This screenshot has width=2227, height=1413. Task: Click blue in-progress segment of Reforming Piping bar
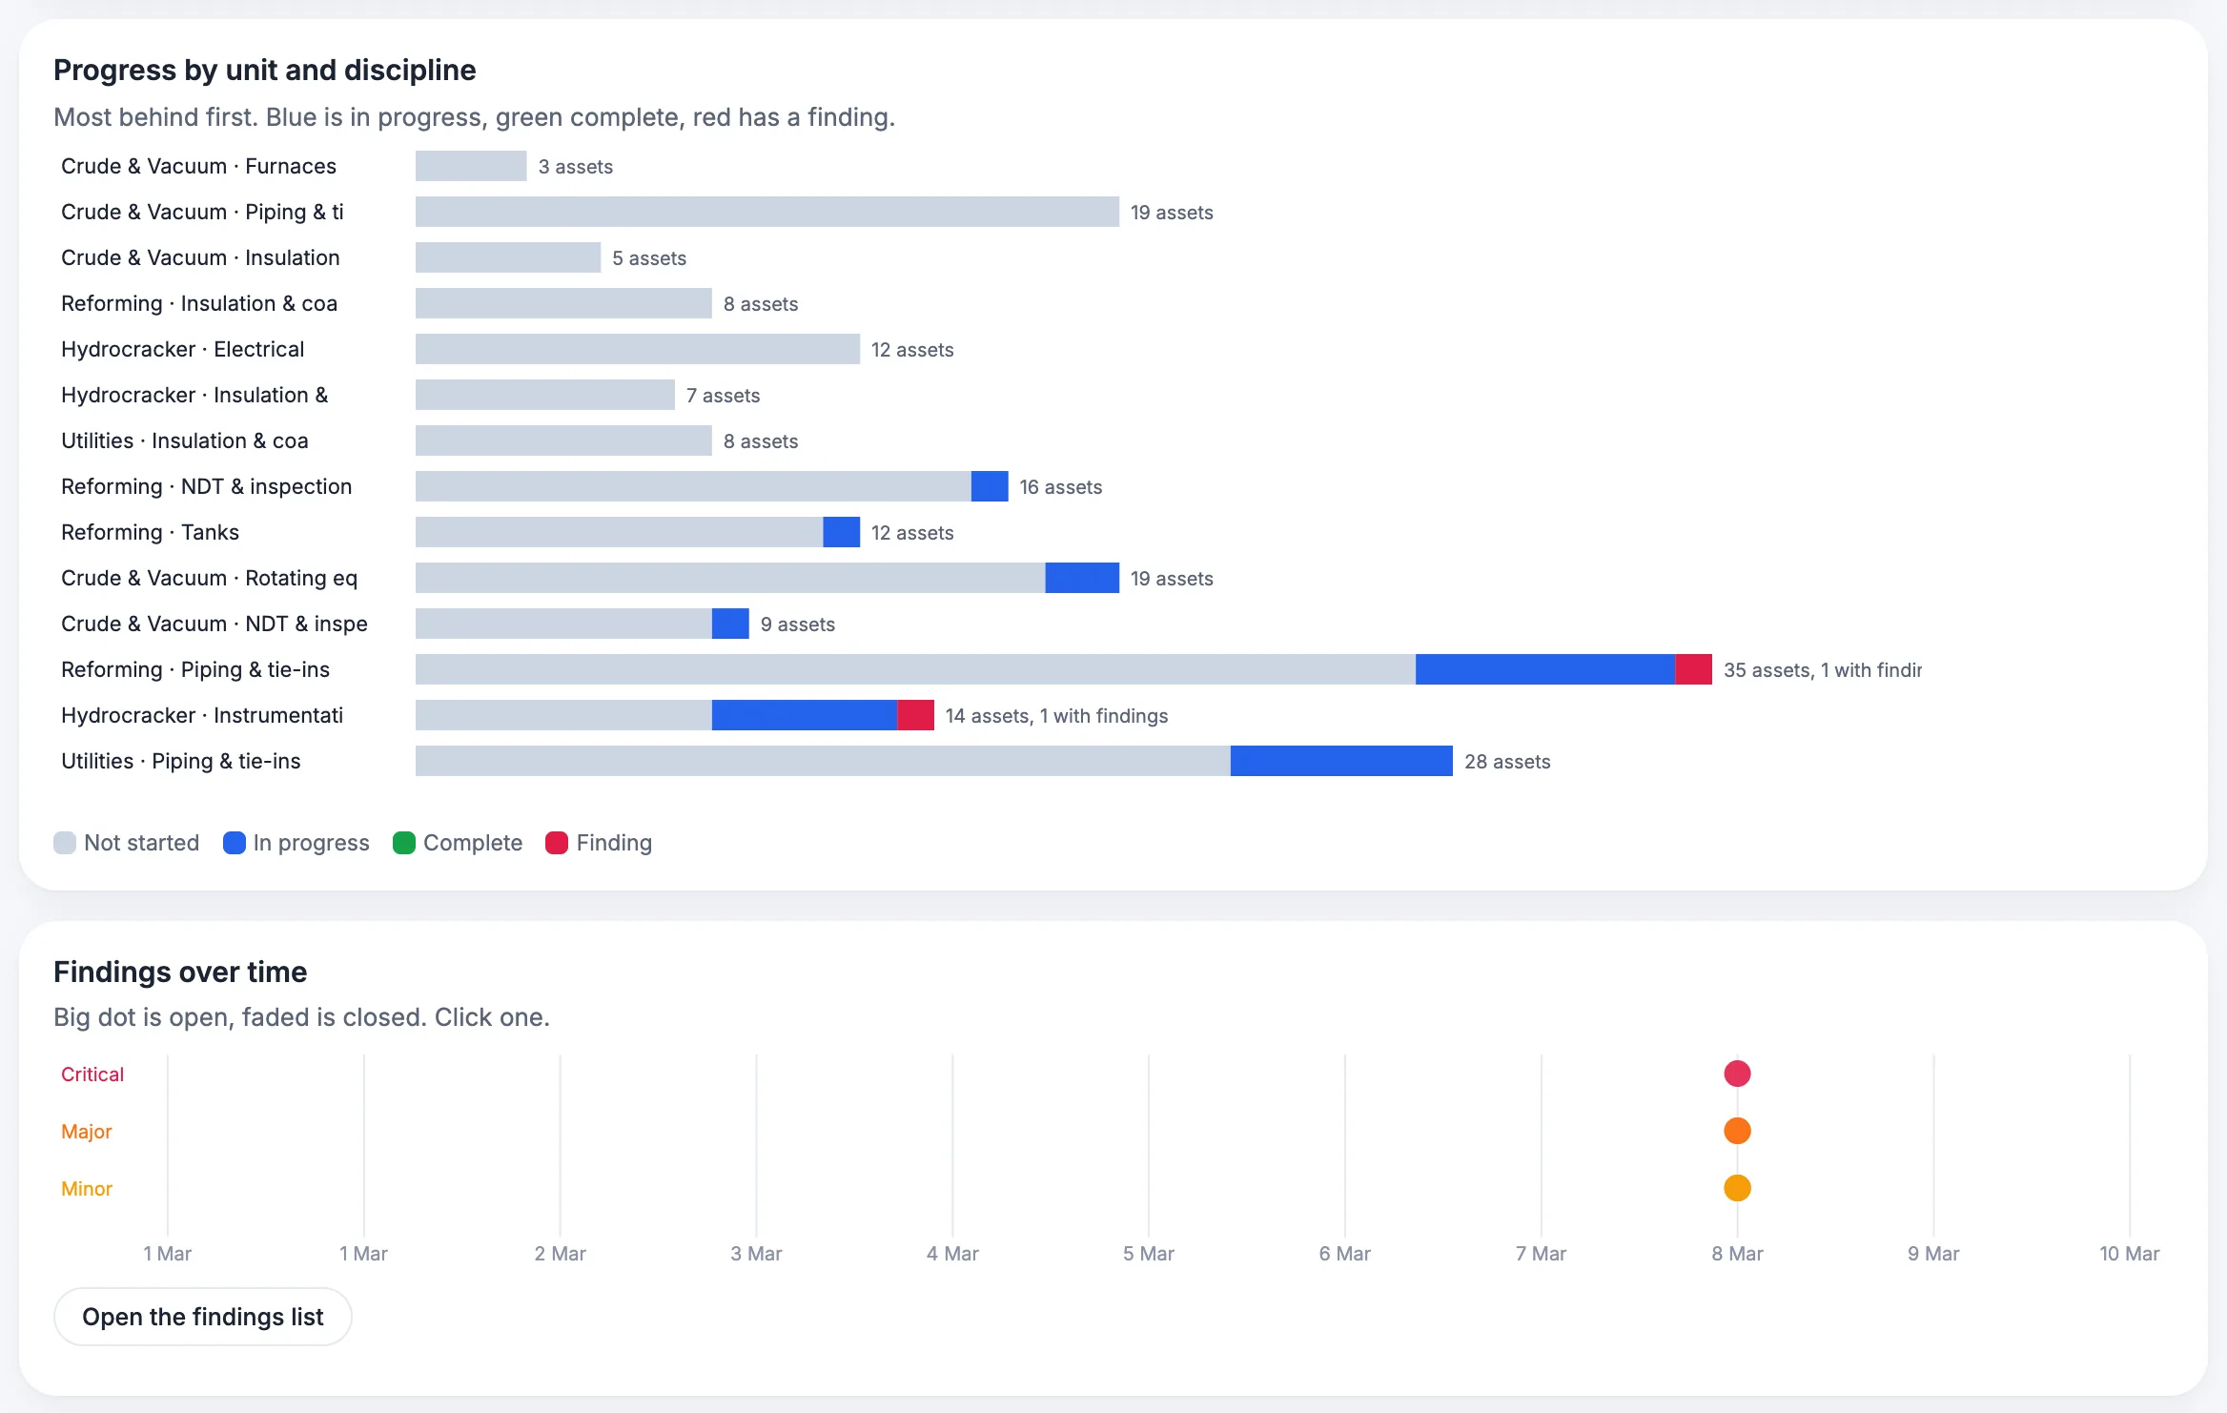pyautogui.click(x=1545, y=669)
